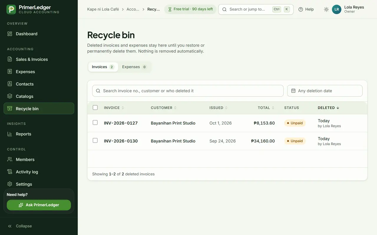The height and width of the screenshot is (235, 377).
Task: Click the invoice search field
Action: (x=188, y=91)
